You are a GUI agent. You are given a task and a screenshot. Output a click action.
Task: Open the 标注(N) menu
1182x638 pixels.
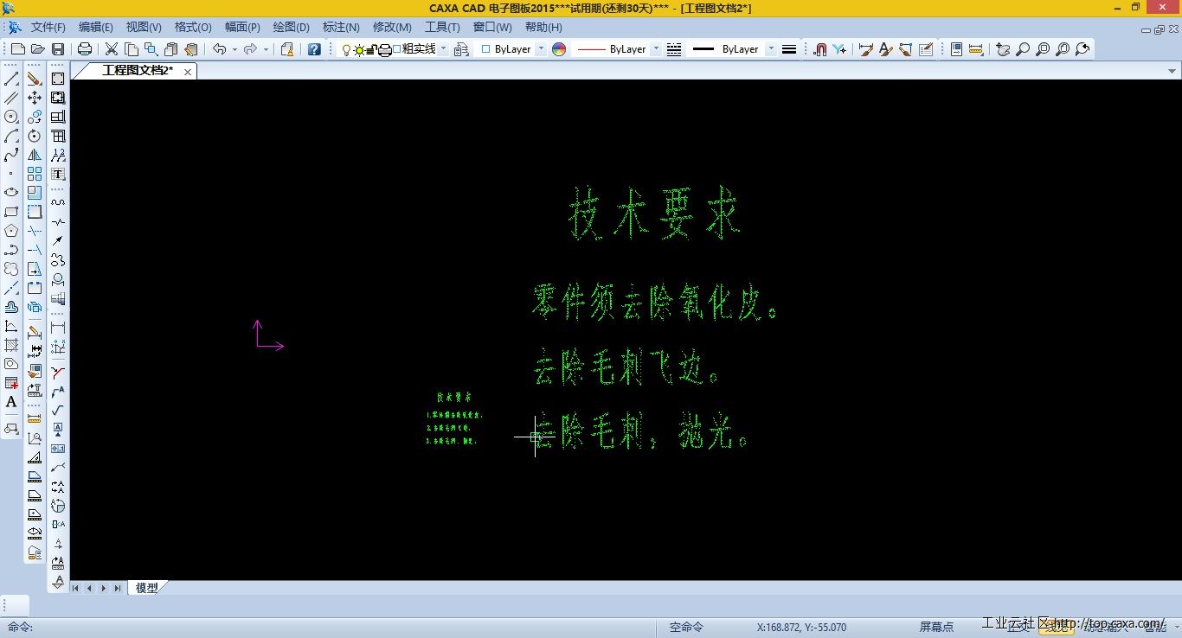tap(341, 28)
